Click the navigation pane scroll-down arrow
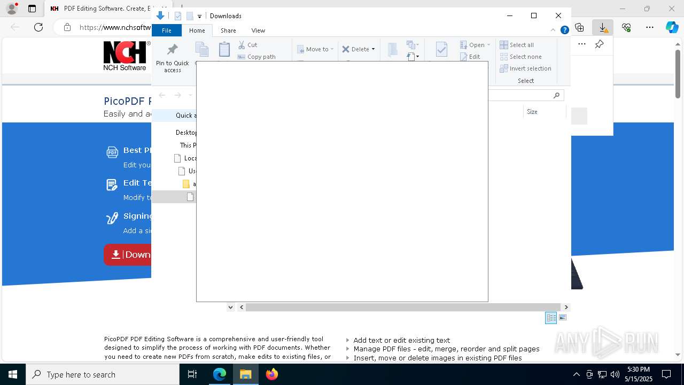This screenshot has height=385, width=684. tap(230, 307)
